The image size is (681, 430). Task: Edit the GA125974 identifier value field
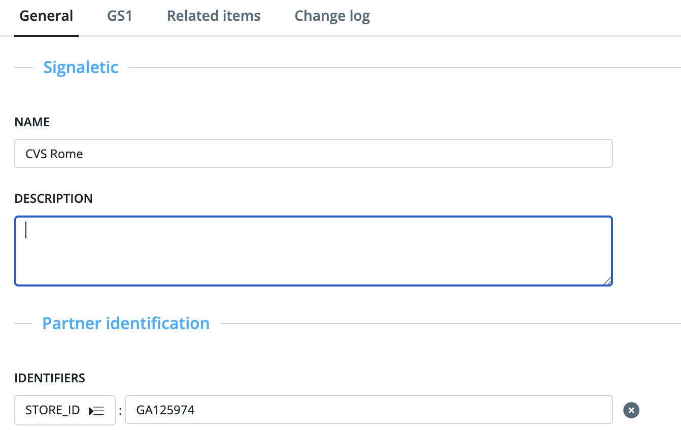click(x=368, y=410)
